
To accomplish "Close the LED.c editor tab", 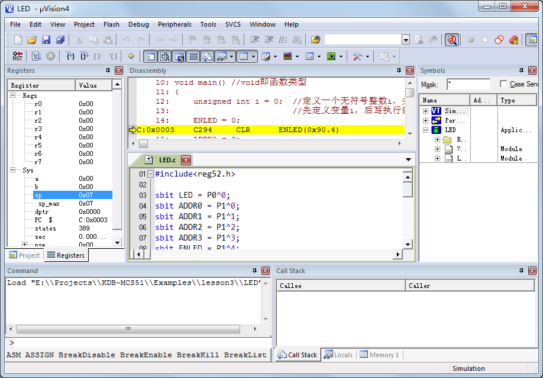I will (186, 160).
